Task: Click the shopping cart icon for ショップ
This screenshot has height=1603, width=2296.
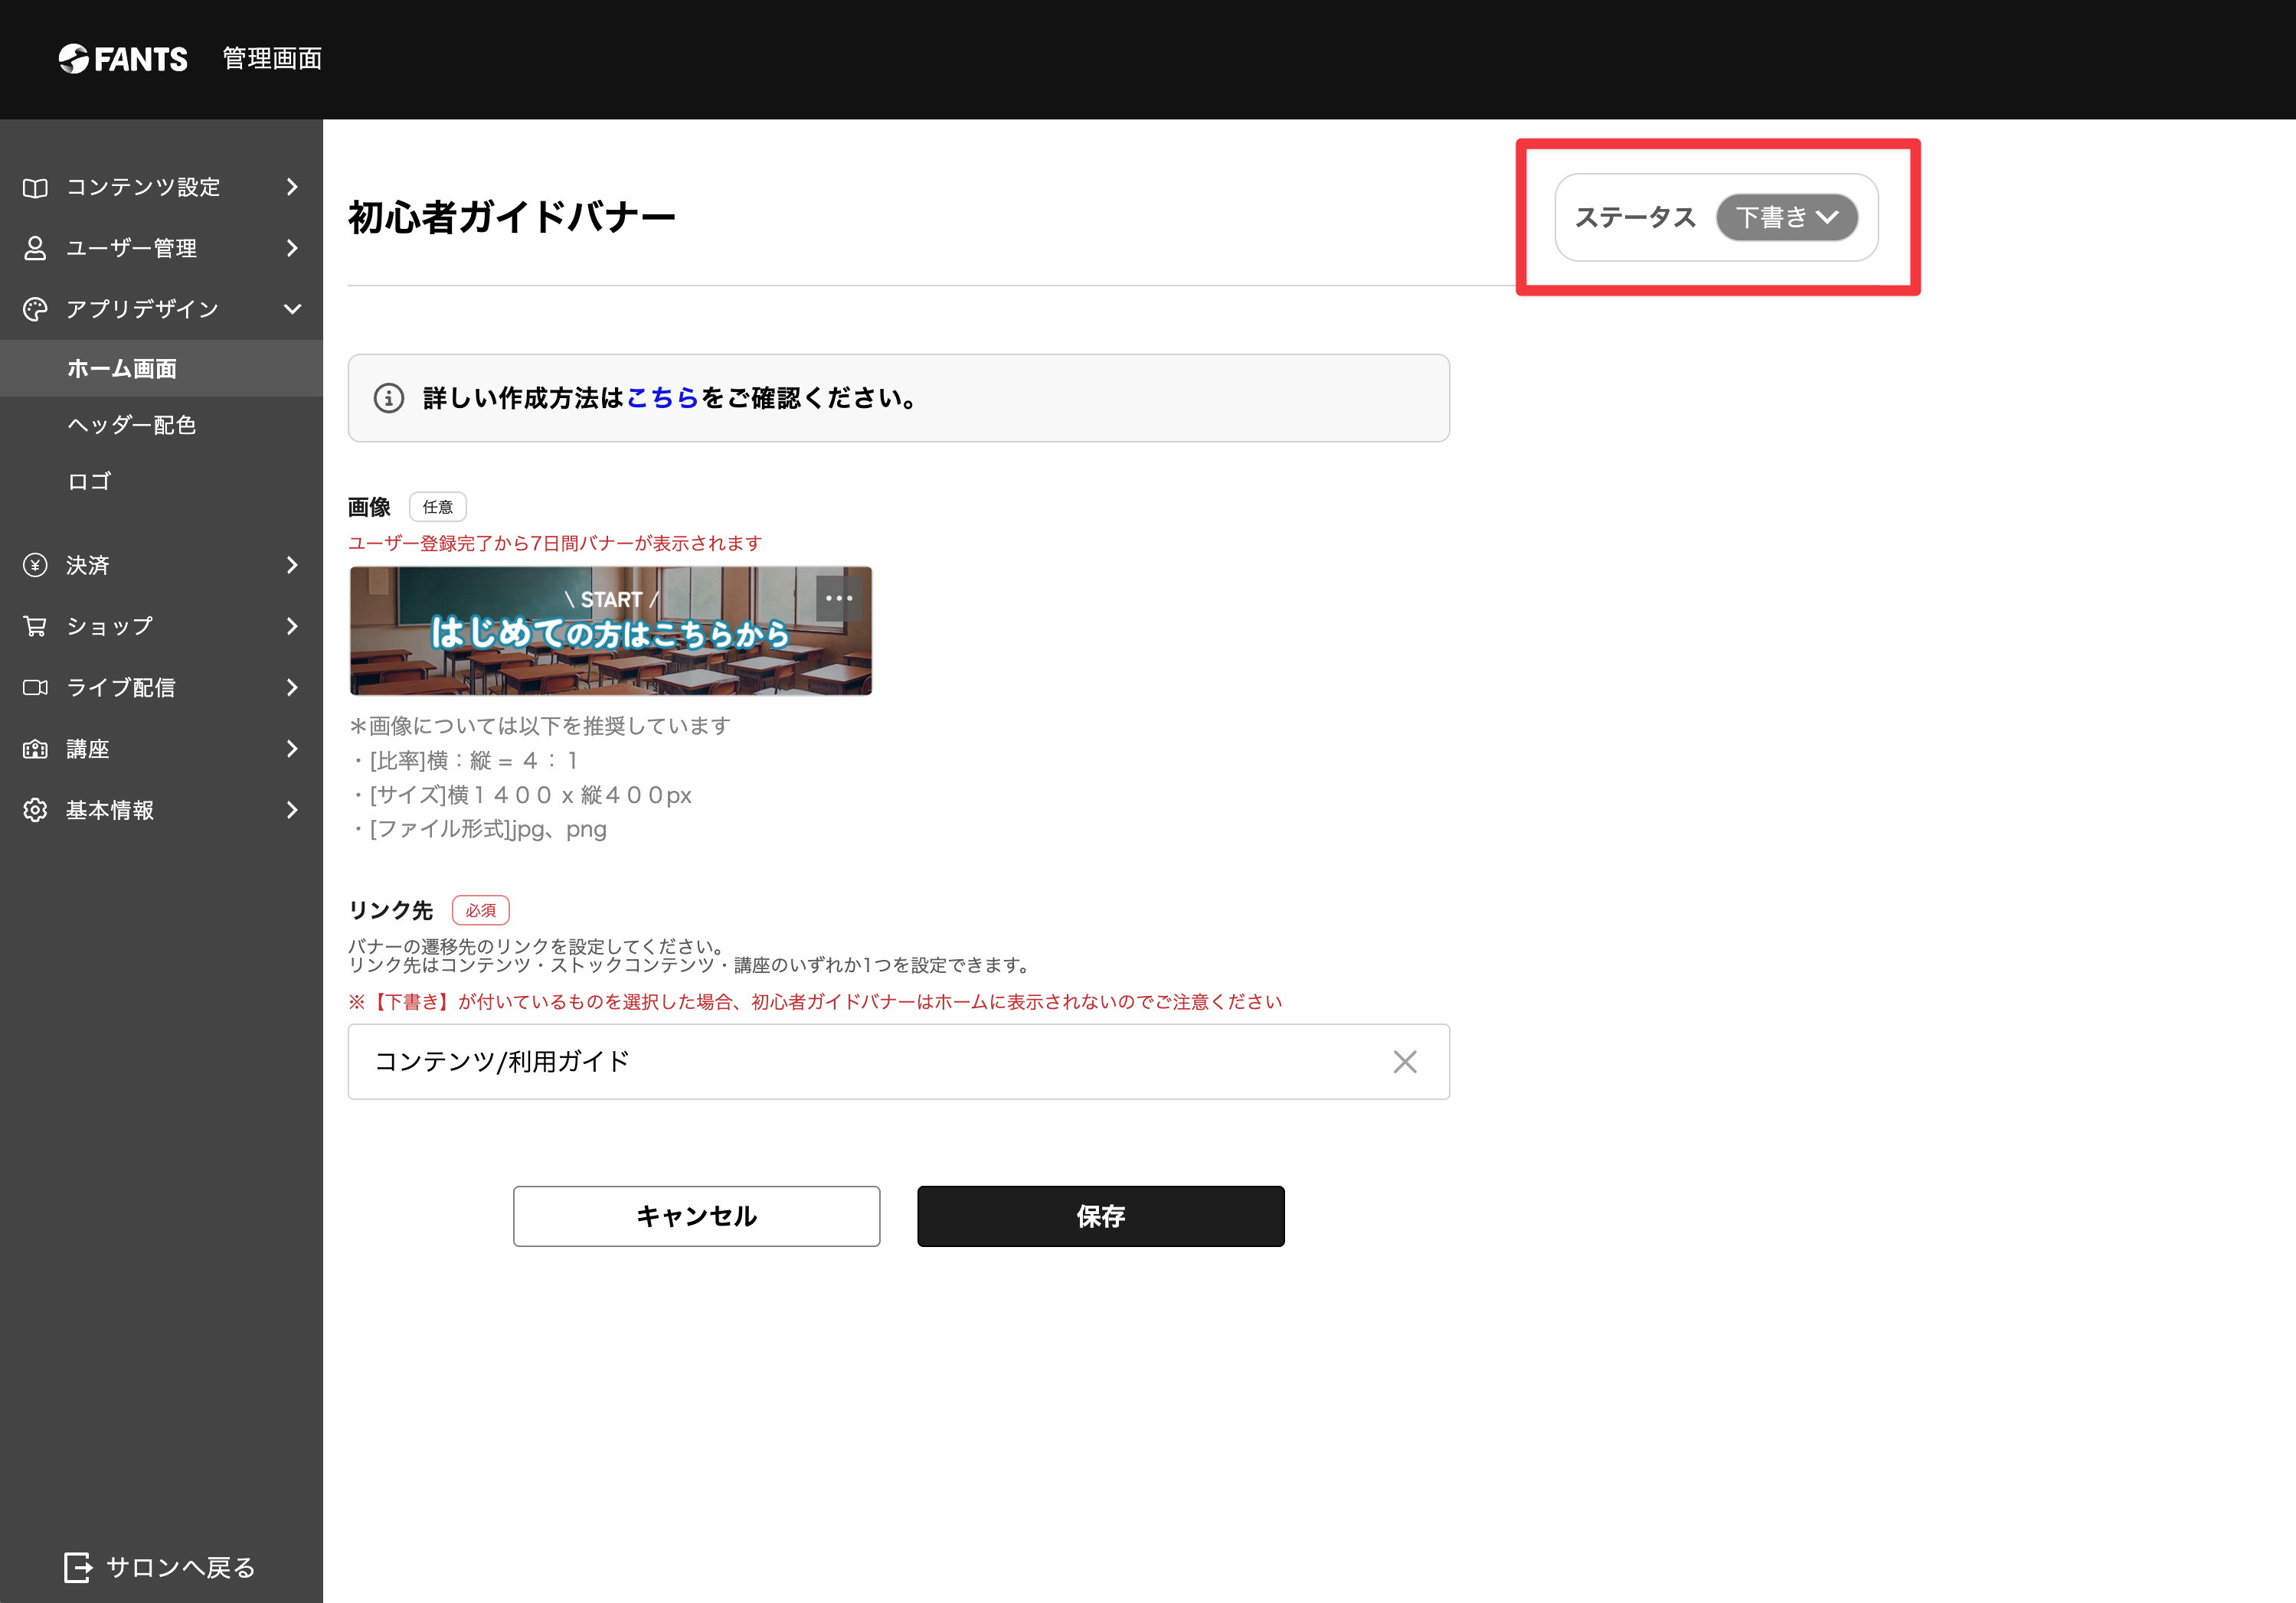Action: 35,627
